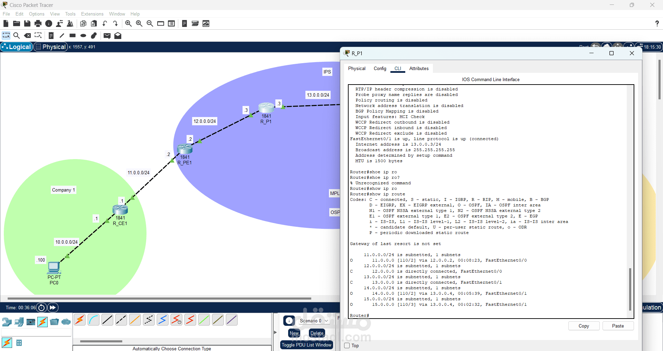Viewport: 663px width, 351px height.
Task: Activate the Delete tool icon
Action: 27,36
